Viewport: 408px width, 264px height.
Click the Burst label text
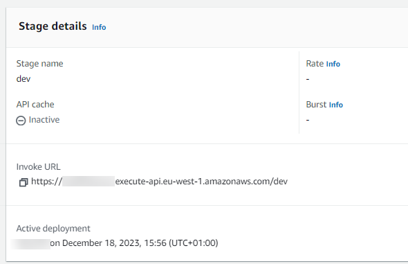click(x=316, y=104)
